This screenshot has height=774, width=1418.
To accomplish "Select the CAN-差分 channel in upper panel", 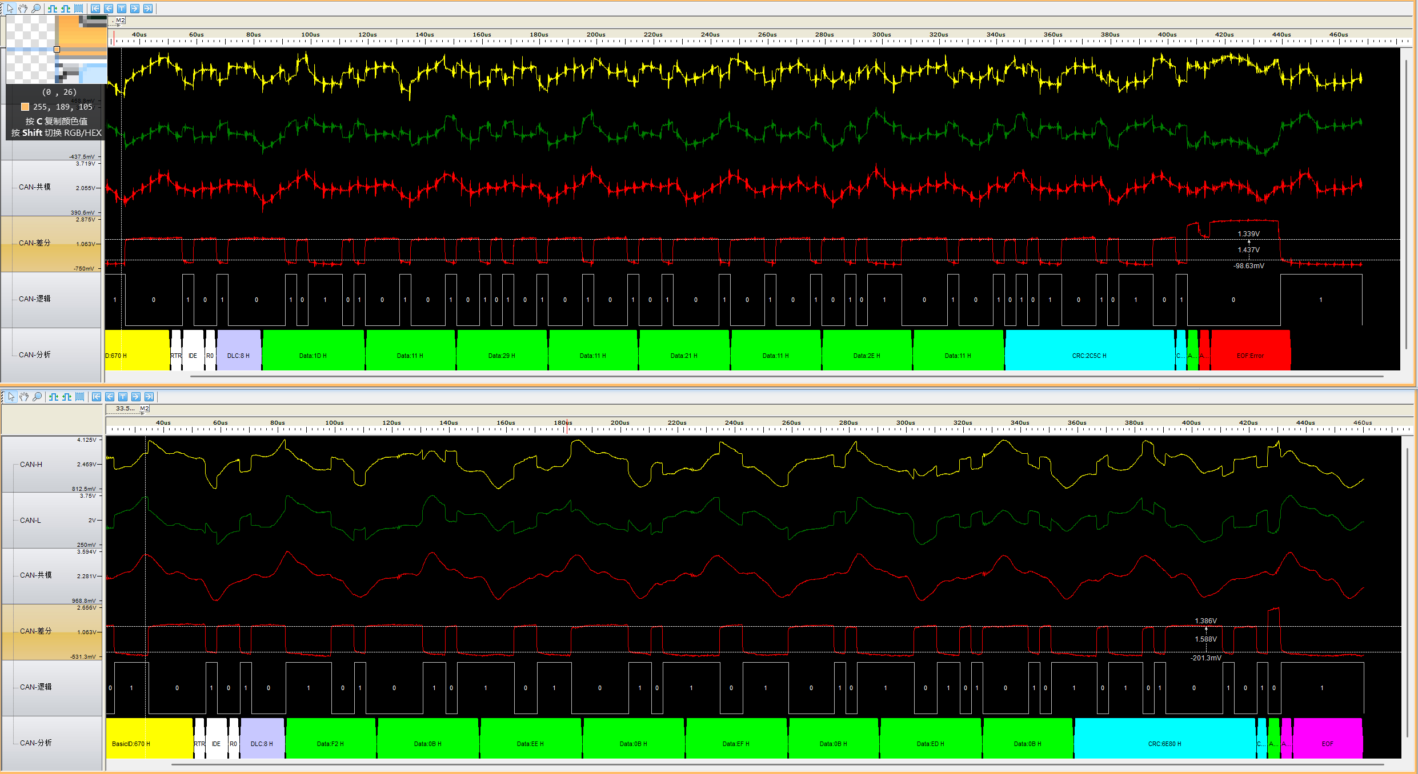I will click(34, 243).
